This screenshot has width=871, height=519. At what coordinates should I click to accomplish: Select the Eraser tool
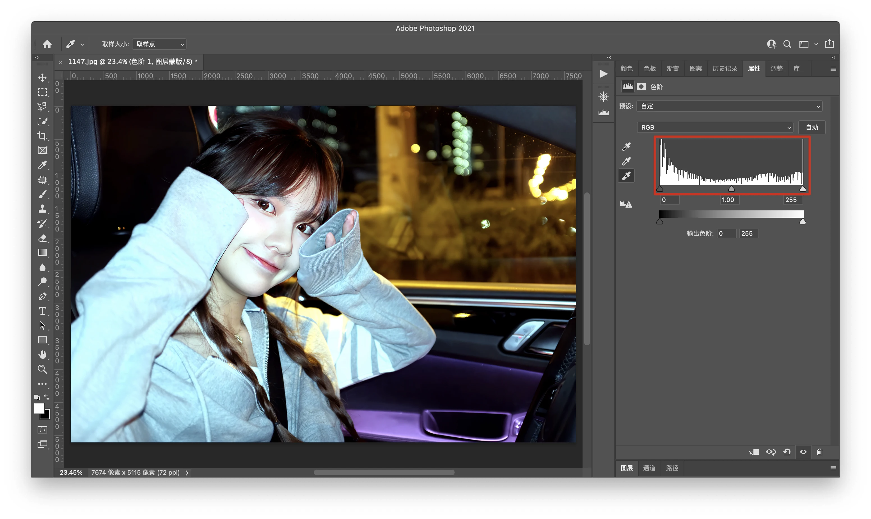point(42,238)
